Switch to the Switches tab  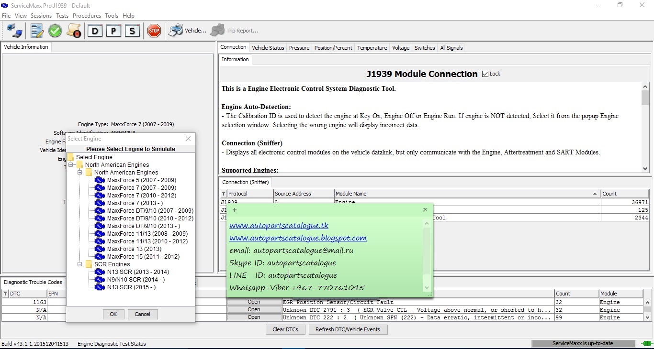pos(425,48)
